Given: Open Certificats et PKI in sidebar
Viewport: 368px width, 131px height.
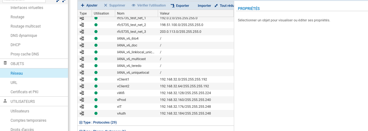Looking at the screenshot, I should point(24,92).
